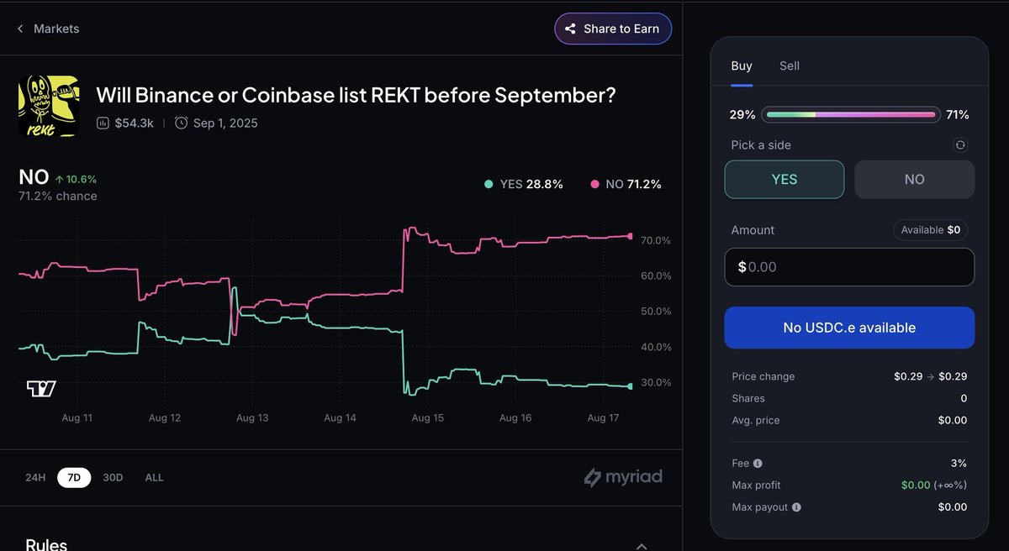This screenshot has height=551, width=1009.
Task: Click the Rules heading
Action: click(x=46, y=545)
